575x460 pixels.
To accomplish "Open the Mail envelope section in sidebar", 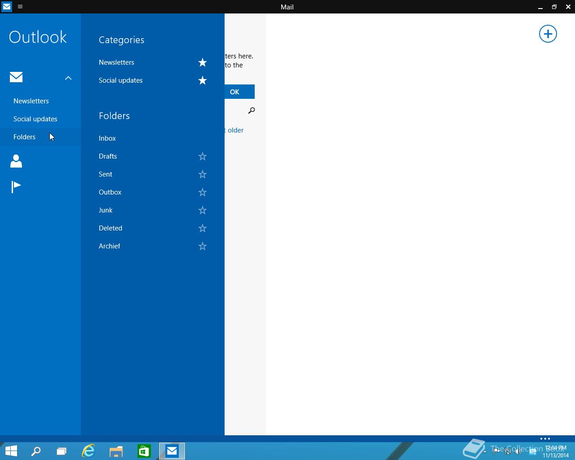I will 16,77.
